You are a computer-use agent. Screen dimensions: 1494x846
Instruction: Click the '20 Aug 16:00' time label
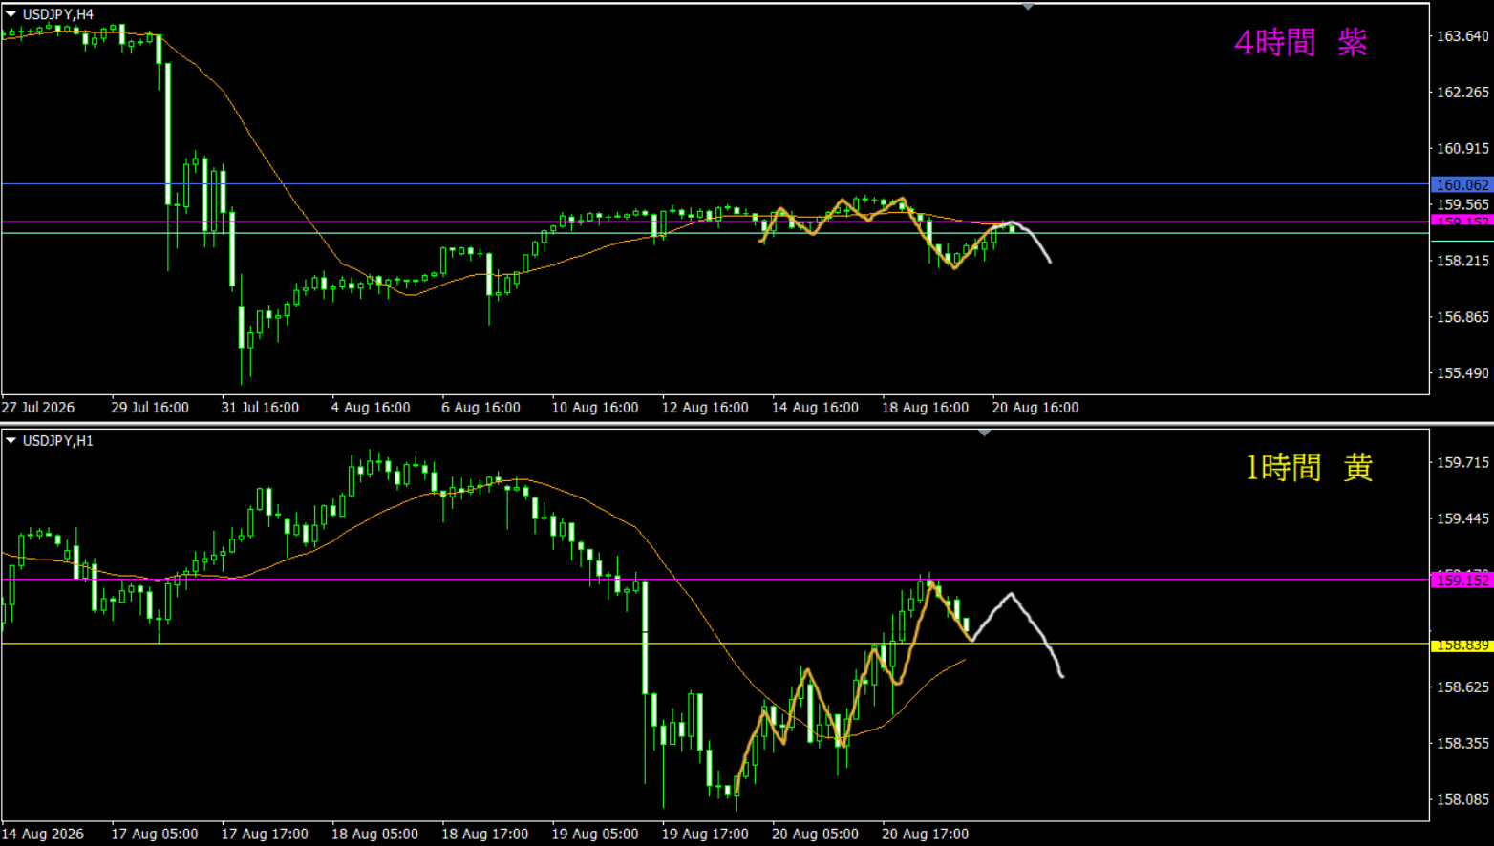point(1035,408)
